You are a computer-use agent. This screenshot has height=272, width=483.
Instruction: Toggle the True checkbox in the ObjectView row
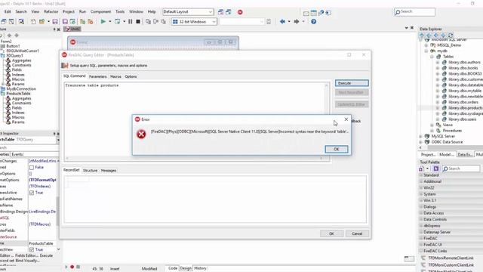pyautogui.click(x=32, y=249)
